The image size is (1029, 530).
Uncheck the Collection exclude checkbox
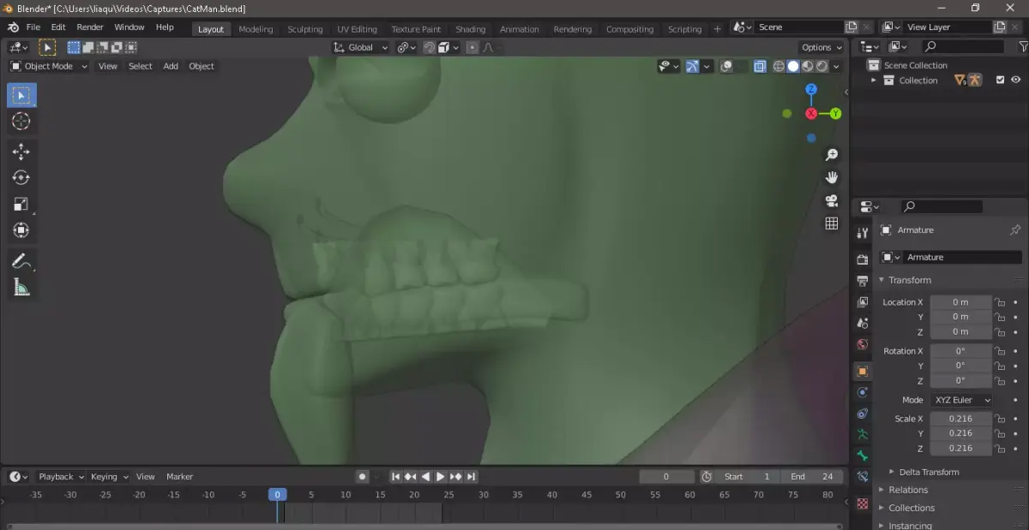1000,80
